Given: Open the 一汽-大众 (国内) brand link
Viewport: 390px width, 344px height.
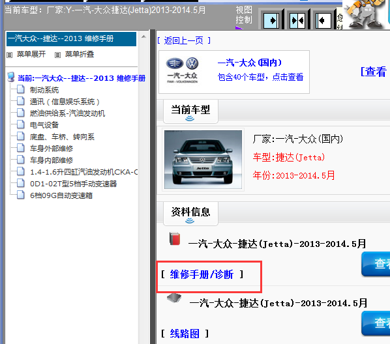Looking at the screenshot, I should tap(250, 63).
